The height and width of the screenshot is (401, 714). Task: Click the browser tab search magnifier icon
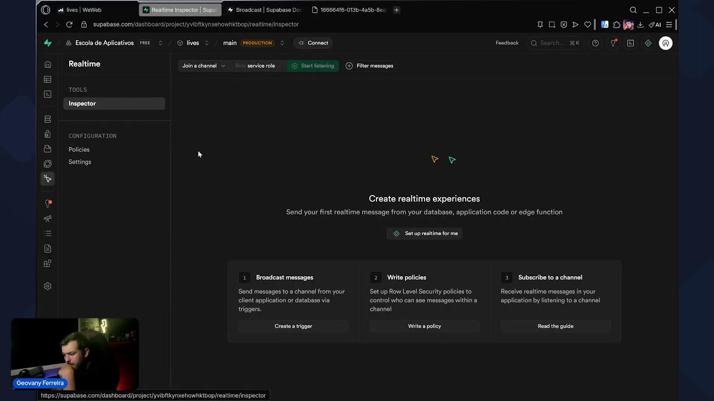(x=633, y=10)
